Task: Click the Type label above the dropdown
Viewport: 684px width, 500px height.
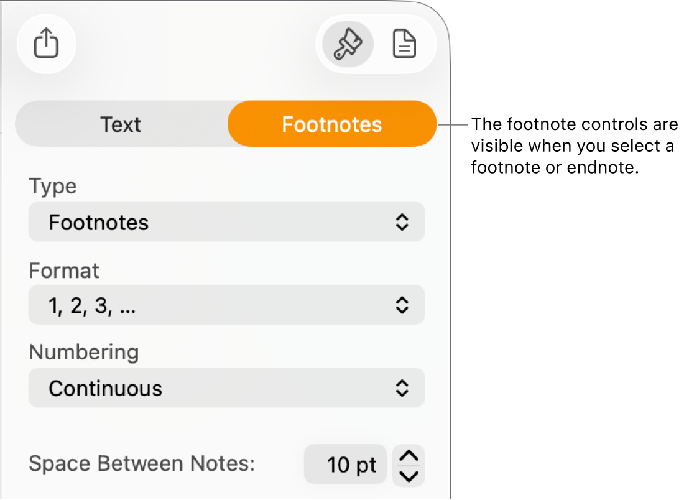Action: tap(52, 186)
